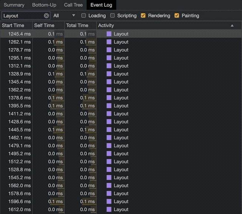Enable the Scripting checkbox
The image size is (242, 214).
[x=113, y=16]
